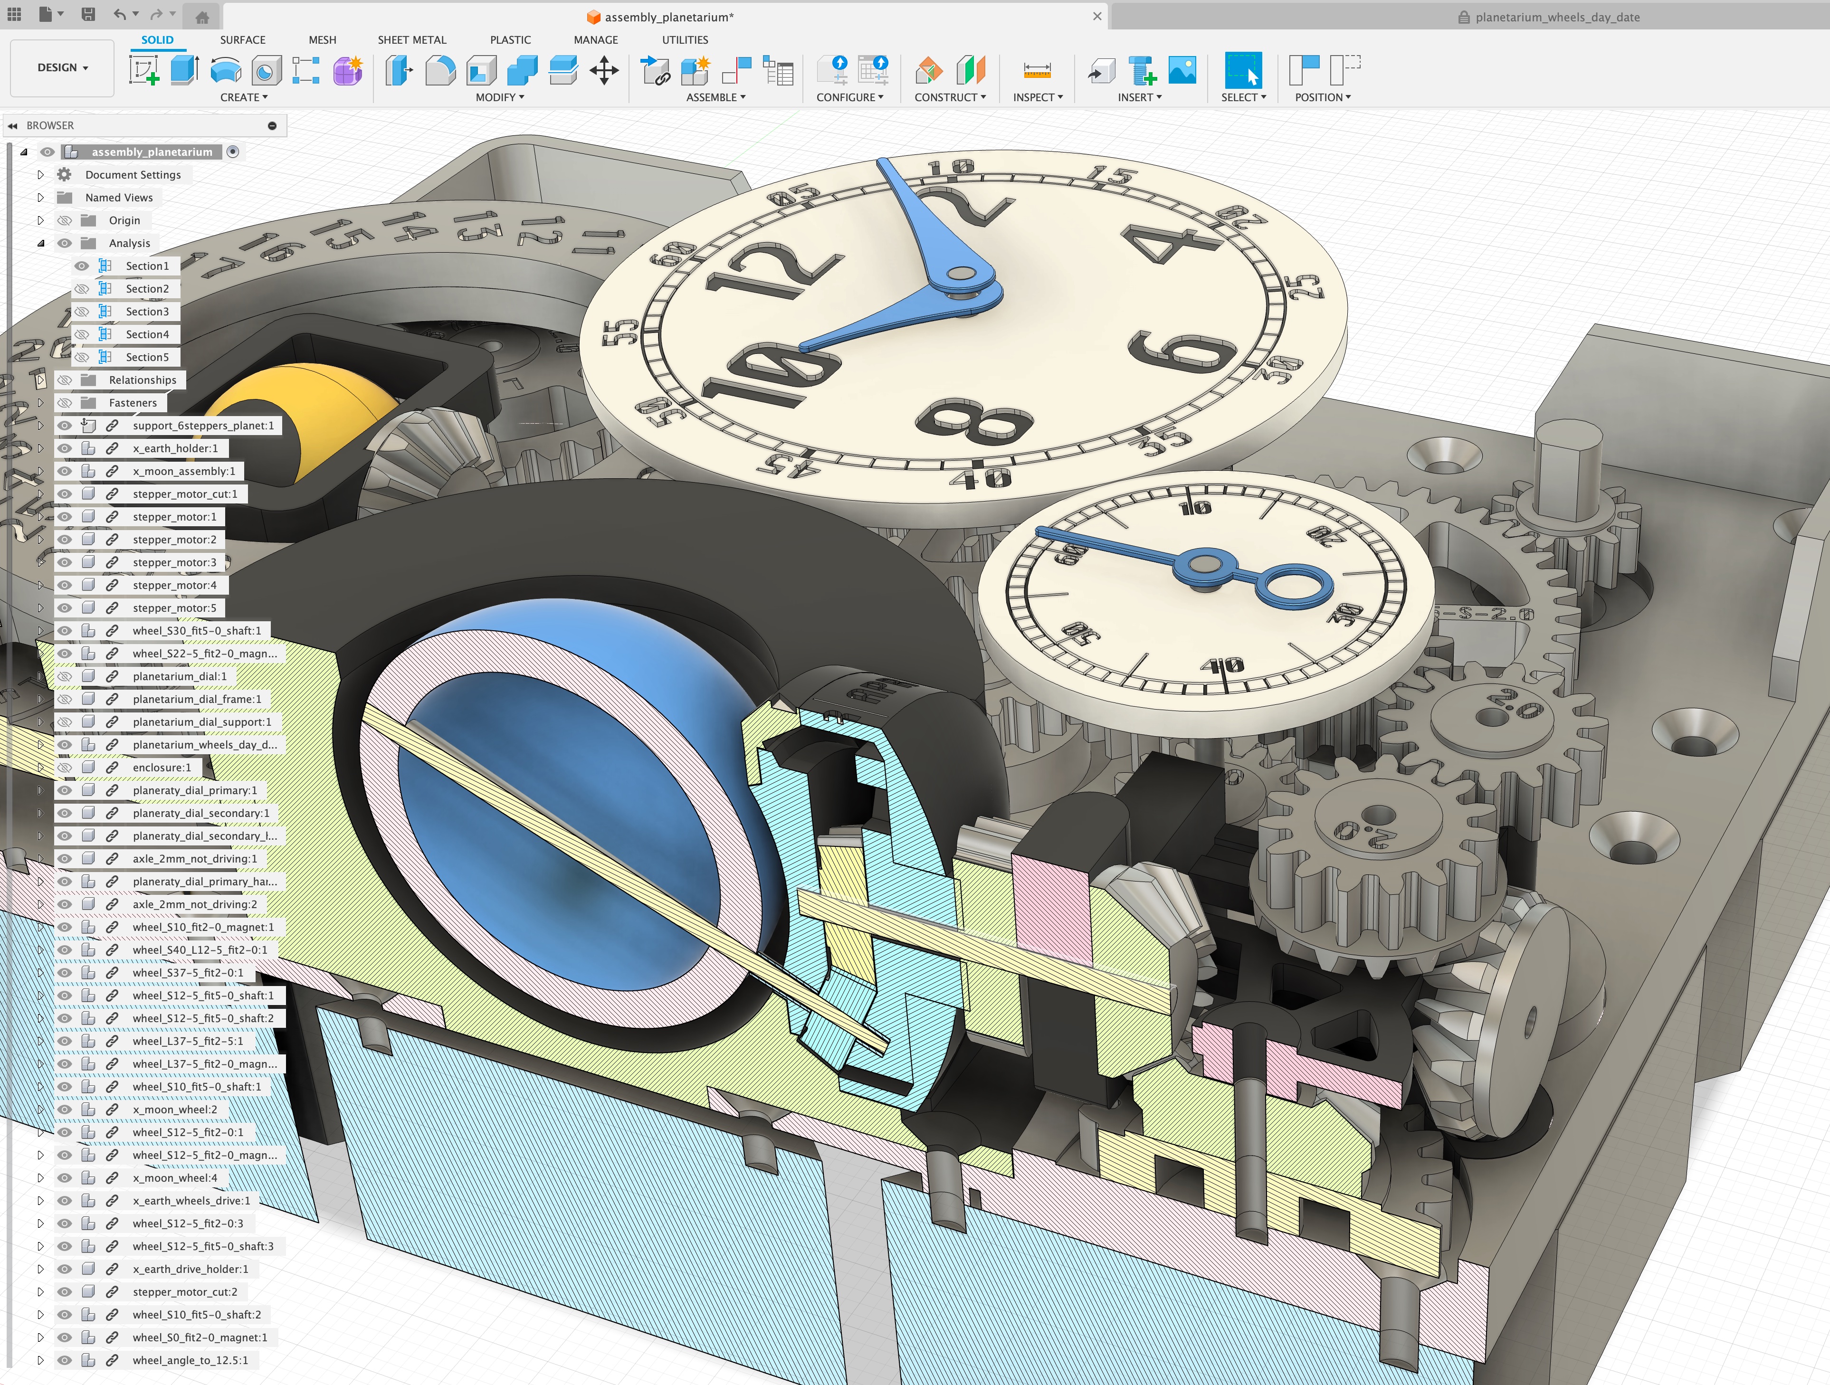This screenshot has width=1830, height=1385.
Task: Switch to the UTILITIES tab
Action: coord(685,40)
